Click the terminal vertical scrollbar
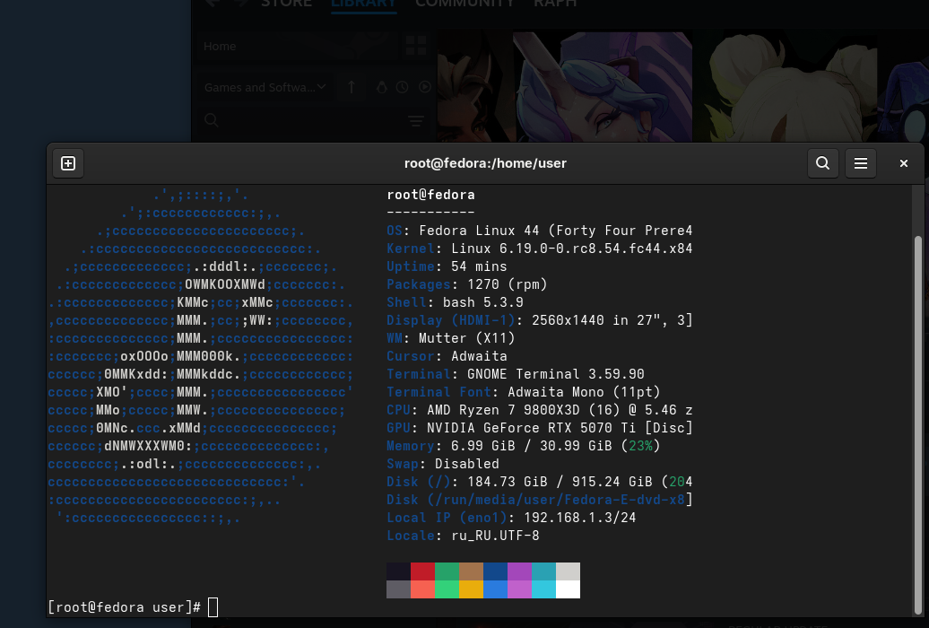This screenshot has width=929, height=628. click(917, 424)
